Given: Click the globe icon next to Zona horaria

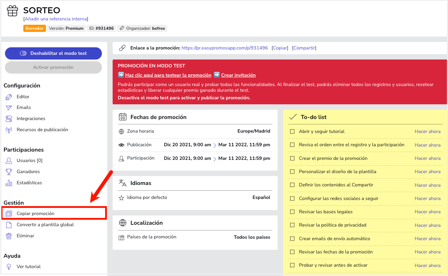Looking at the screenshot, I should 122,132.
